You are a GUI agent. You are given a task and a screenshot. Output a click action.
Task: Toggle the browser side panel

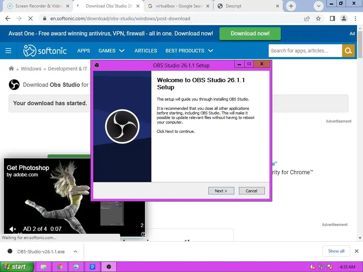click(333, 18)
